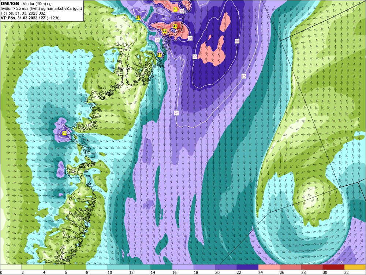The width and height of the screenshot is (366, 275).
Task: Click the legend scale value 26
Action: point(282,272)
